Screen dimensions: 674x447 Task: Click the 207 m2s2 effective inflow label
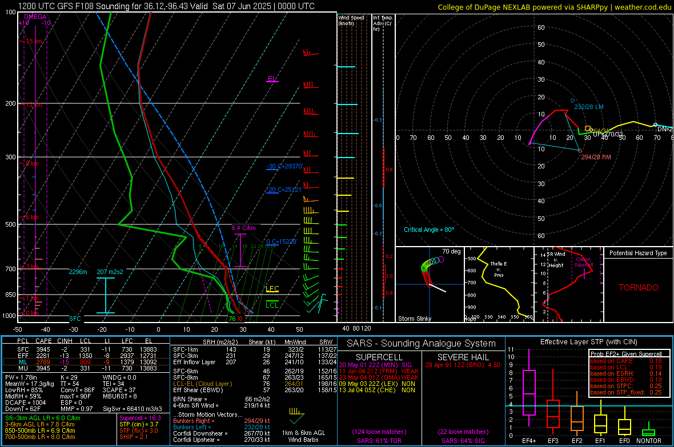click(x=110, y=272)
